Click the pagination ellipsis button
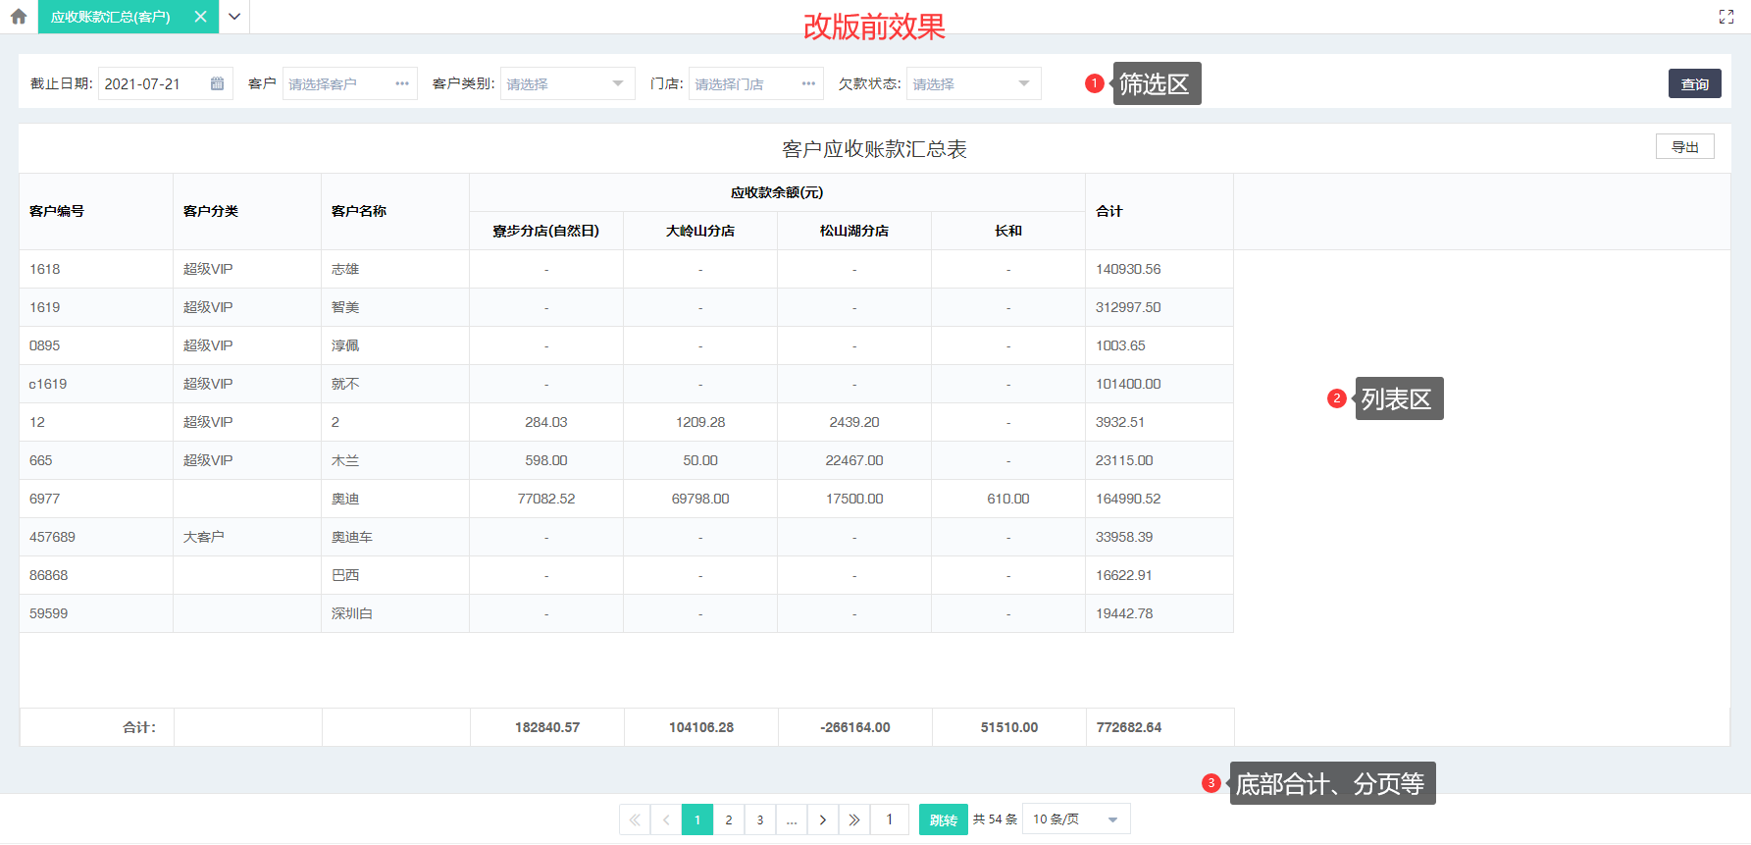The height and width of the screenshot is (845, 1751). (792, 819)
